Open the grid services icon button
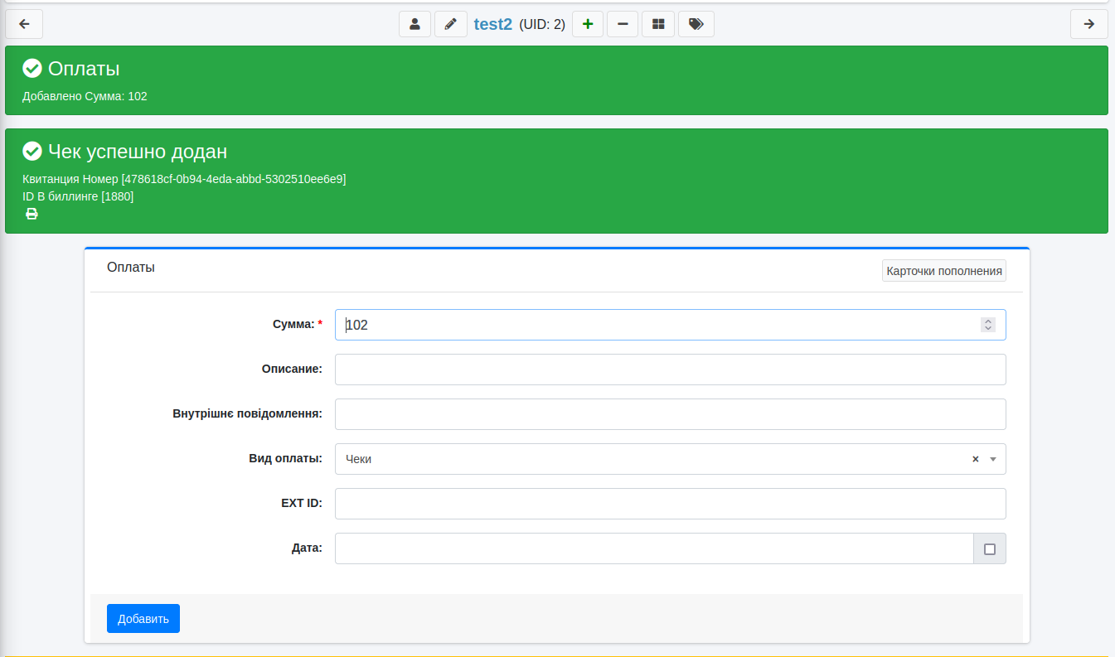Viewport: 1115px width, 657px height. point(658,24)
